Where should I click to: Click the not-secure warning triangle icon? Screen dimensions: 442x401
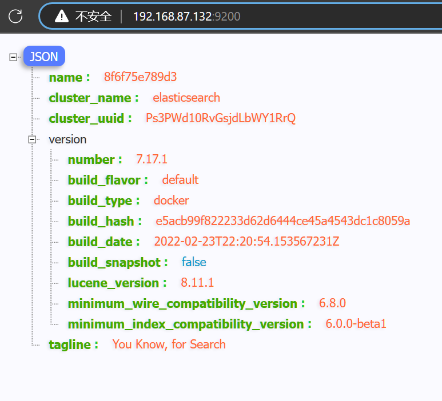61,16
